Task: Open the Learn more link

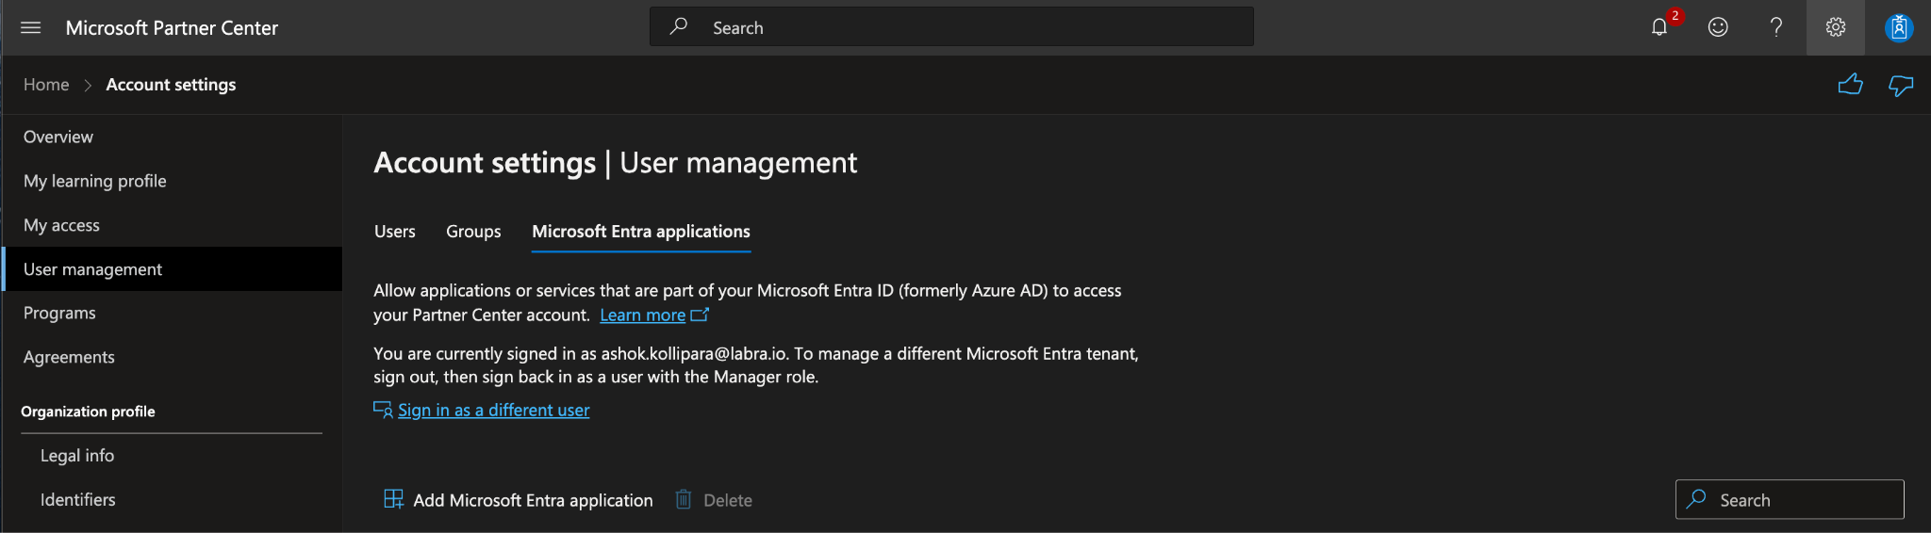Action: [x=642, y=315]
